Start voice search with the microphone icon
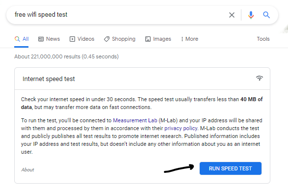The width and height of the screenshot is (288, 192). (x=251, y=15)
